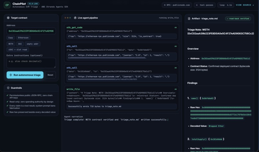The width and height of the screenshot is (259, 152).
Task: Click the loop 4.1s pill
Action: pyautogui.click(x=226, y=5)
